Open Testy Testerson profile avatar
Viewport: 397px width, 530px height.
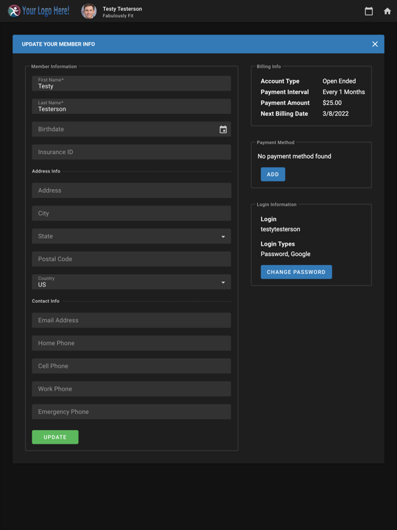point(89,11)
